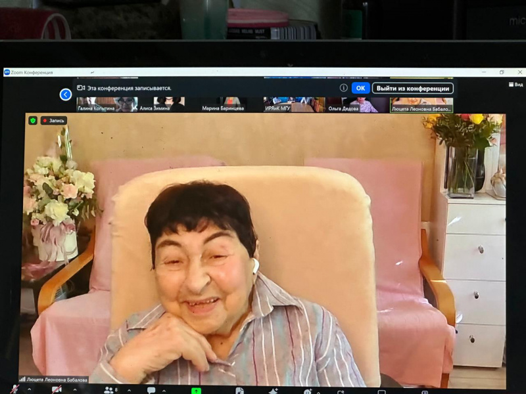526x394 pixels.
Task: Select ИРЯиК МГУ video thumbnail
Action: coord(294,104)
